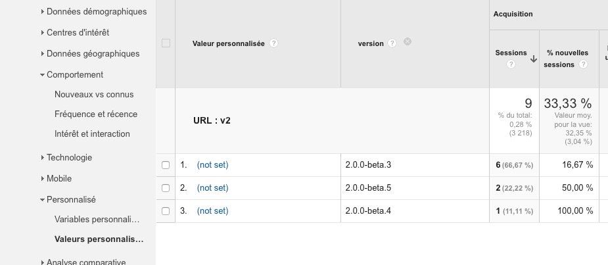Click the Sessions sort arrow icon

pos(533,59)
